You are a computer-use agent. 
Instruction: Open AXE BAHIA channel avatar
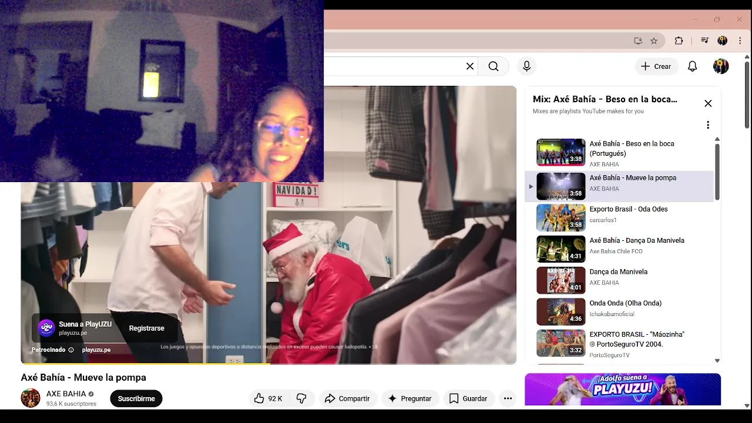(31, 398)
